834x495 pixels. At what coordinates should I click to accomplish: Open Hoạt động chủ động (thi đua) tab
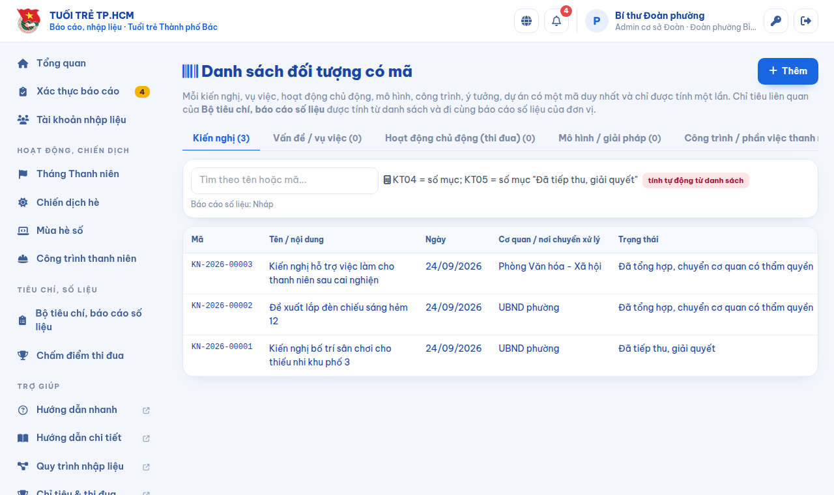coord(460,138)
